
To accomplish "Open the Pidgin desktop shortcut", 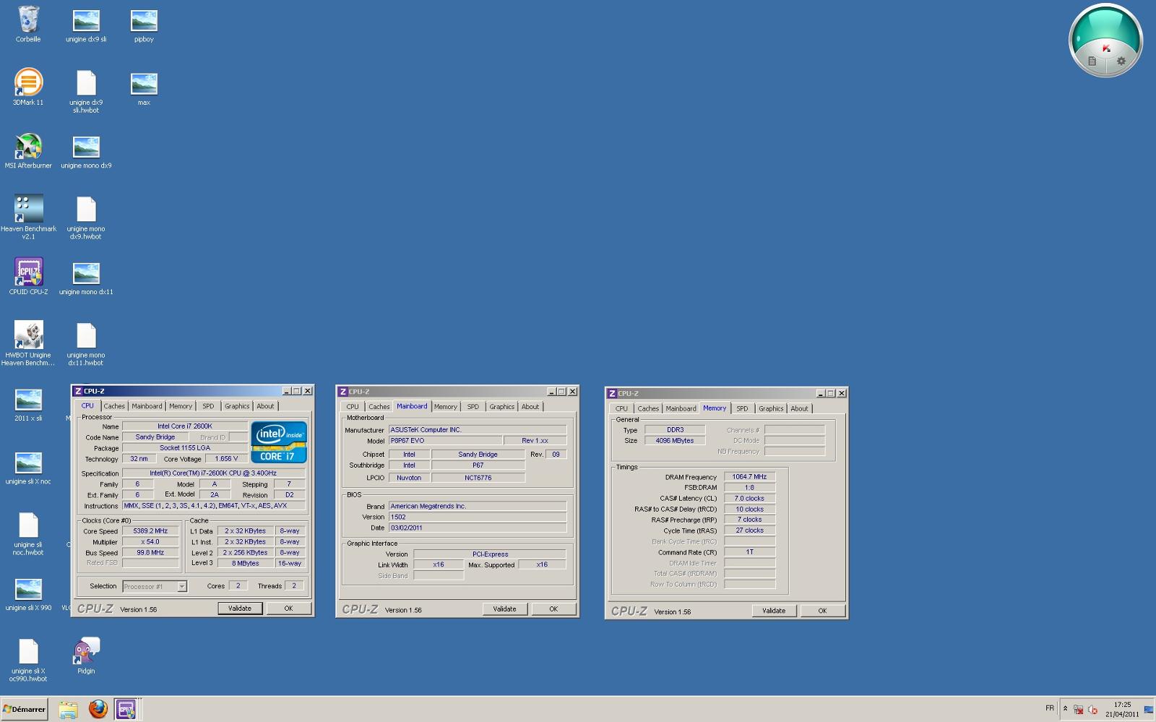I will [x=86, y=655].
